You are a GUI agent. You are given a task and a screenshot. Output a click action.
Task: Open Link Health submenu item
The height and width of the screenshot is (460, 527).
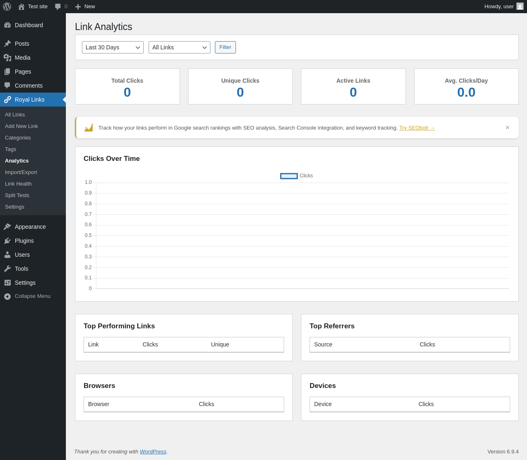tap(18, 184)
